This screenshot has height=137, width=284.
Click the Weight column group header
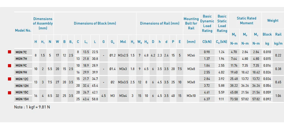(x=273, y=20)
